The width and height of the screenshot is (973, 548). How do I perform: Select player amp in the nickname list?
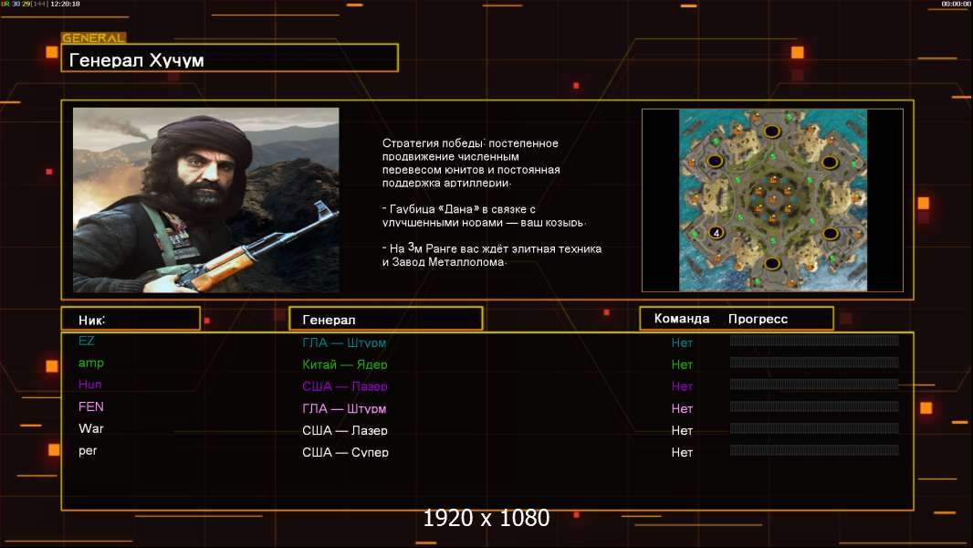[91, 363]
